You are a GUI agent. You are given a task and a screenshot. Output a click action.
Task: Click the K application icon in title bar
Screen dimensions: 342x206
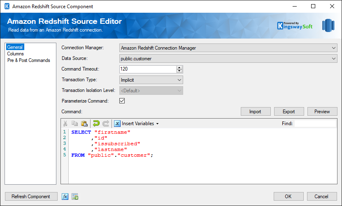[7, 6]
